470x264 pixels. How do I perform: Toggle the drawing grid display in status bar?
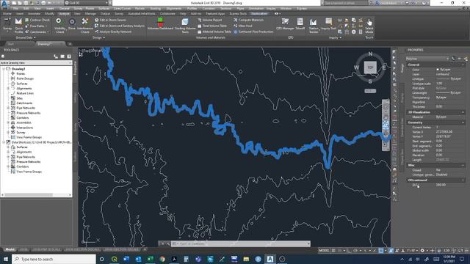click(333, 251)
